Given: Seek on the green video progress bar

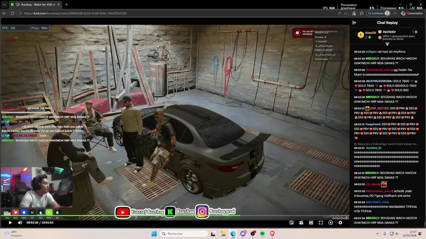Looking at the screenshot, I should 175,216.
